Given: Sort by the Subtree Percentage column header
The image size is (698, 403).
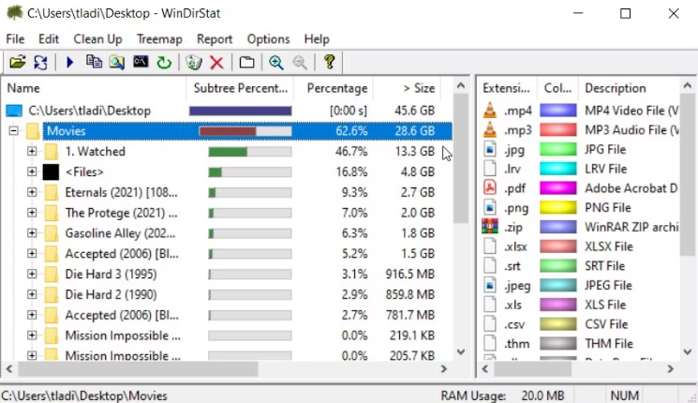Looking at the screenshot, I should (x=240, y=88).
